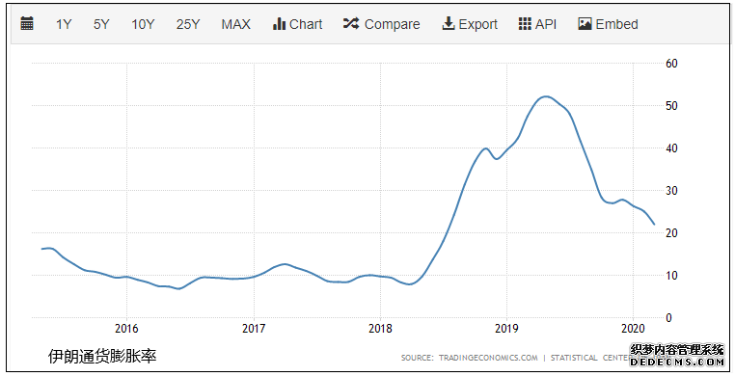Viewport: 735px width, 376px height.
Task: Click the 30 y-axis value
Action: pos(671,191)
